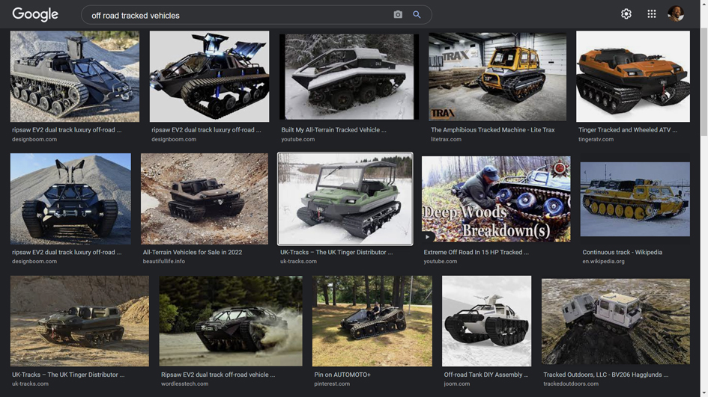The height and width of the screenshot is (397, 708).
Task: Open the yellow Continuous track Wikipedia thumbnail
Action: click(x=635, y=199)
